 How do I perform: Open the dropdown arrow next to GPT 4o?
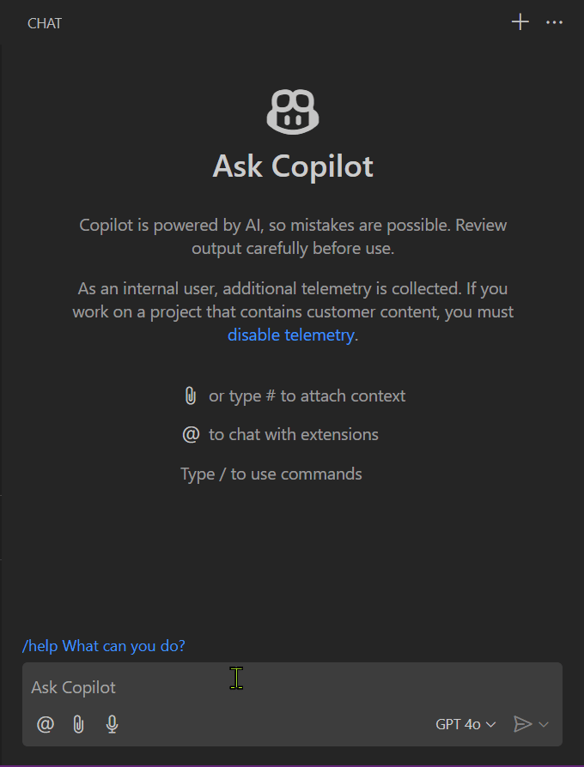tap(491, 724)
